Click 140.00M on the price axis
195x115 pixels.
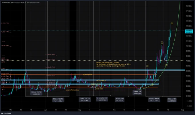(x=189, y=26)
